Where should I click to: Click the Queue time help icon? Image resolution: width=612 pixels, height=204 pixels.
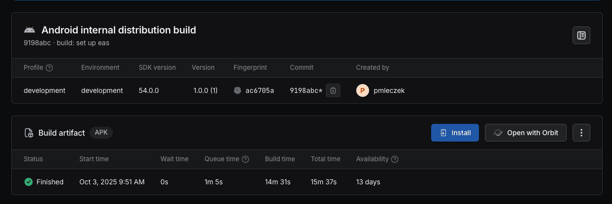(x=245, y=159)
